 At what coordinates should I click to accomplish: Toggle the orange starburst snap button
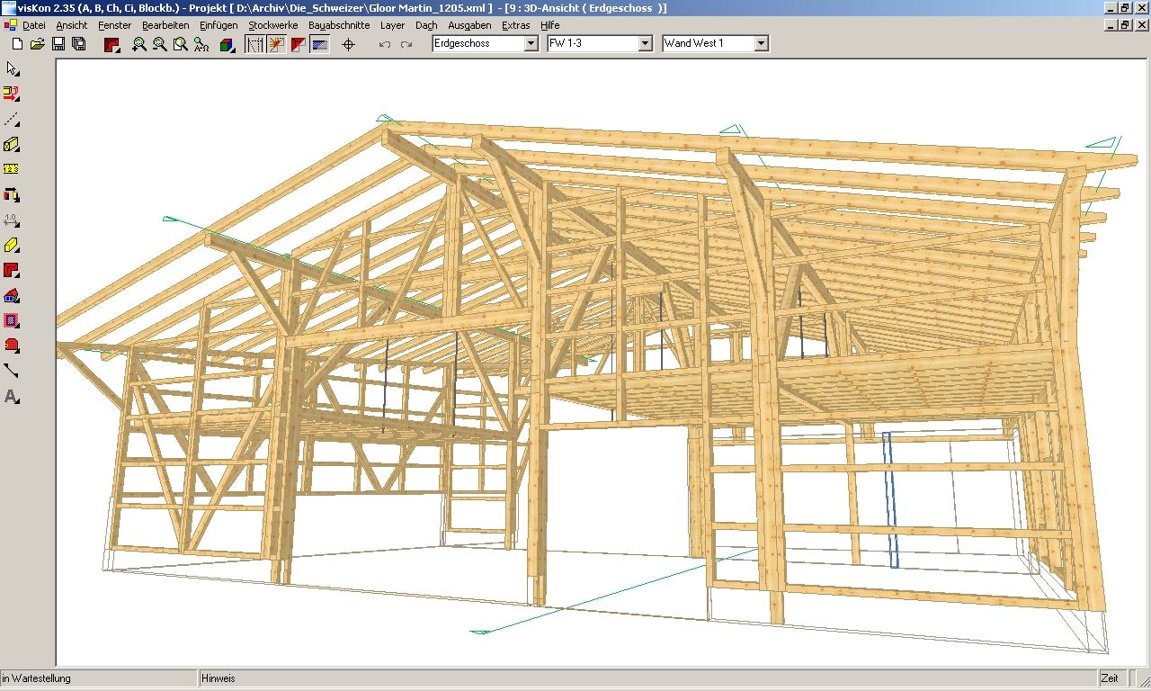point(277,44)
